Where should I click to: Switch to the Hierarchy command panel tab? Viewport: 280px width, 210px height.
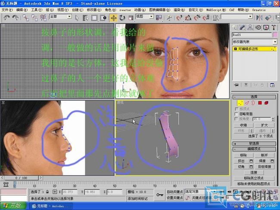coord(250,28)
